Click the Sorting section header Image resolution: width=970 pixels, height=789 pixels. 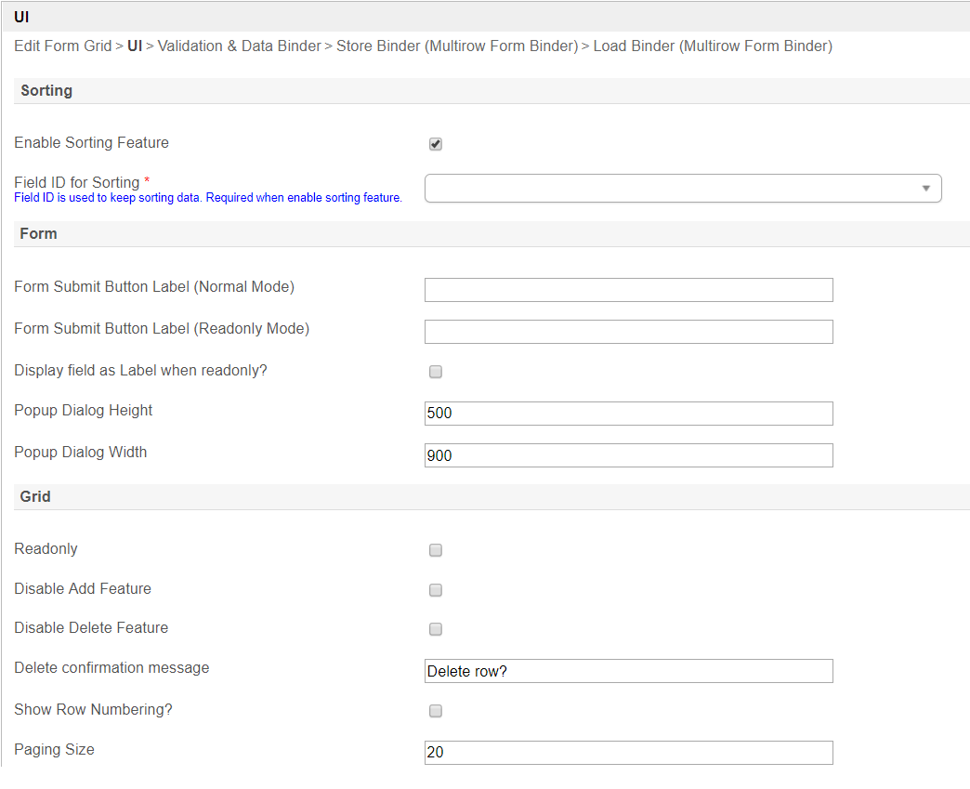coord(46,90)
